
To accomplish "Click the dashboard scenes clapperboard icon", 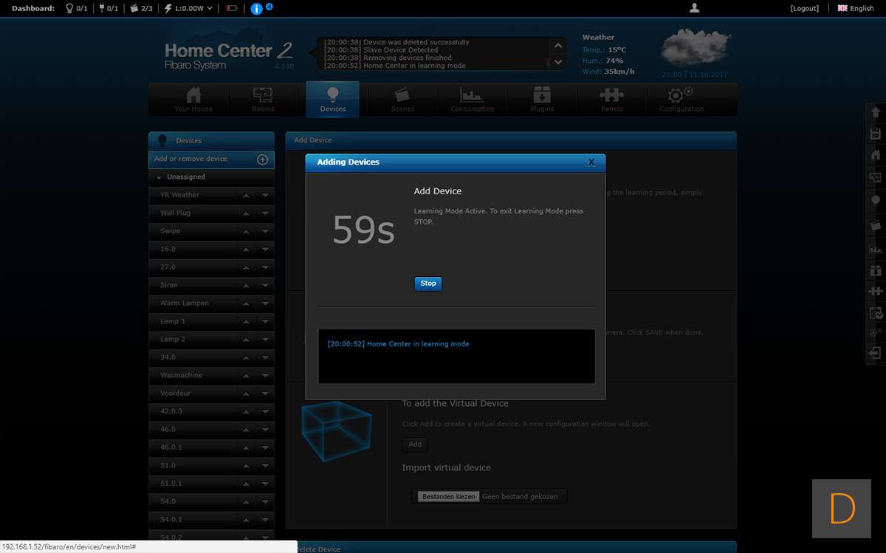I will point(134,9).
